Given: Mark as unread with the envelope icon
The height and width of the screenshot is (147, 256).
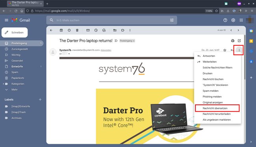Looking at the screenshot, I should click(88, 30).
